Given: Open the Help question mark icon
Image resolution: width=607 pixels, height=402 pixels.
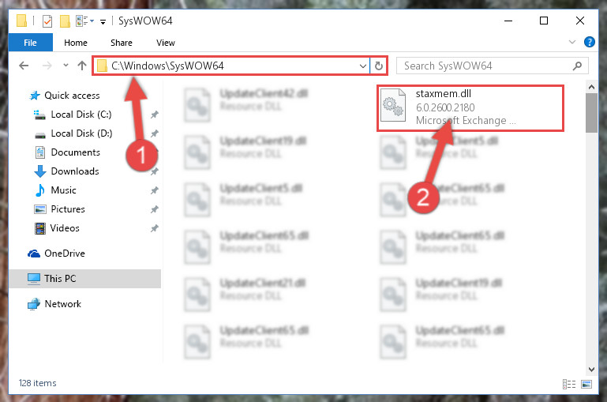Looking at the screenshot, I should point(589,42).
